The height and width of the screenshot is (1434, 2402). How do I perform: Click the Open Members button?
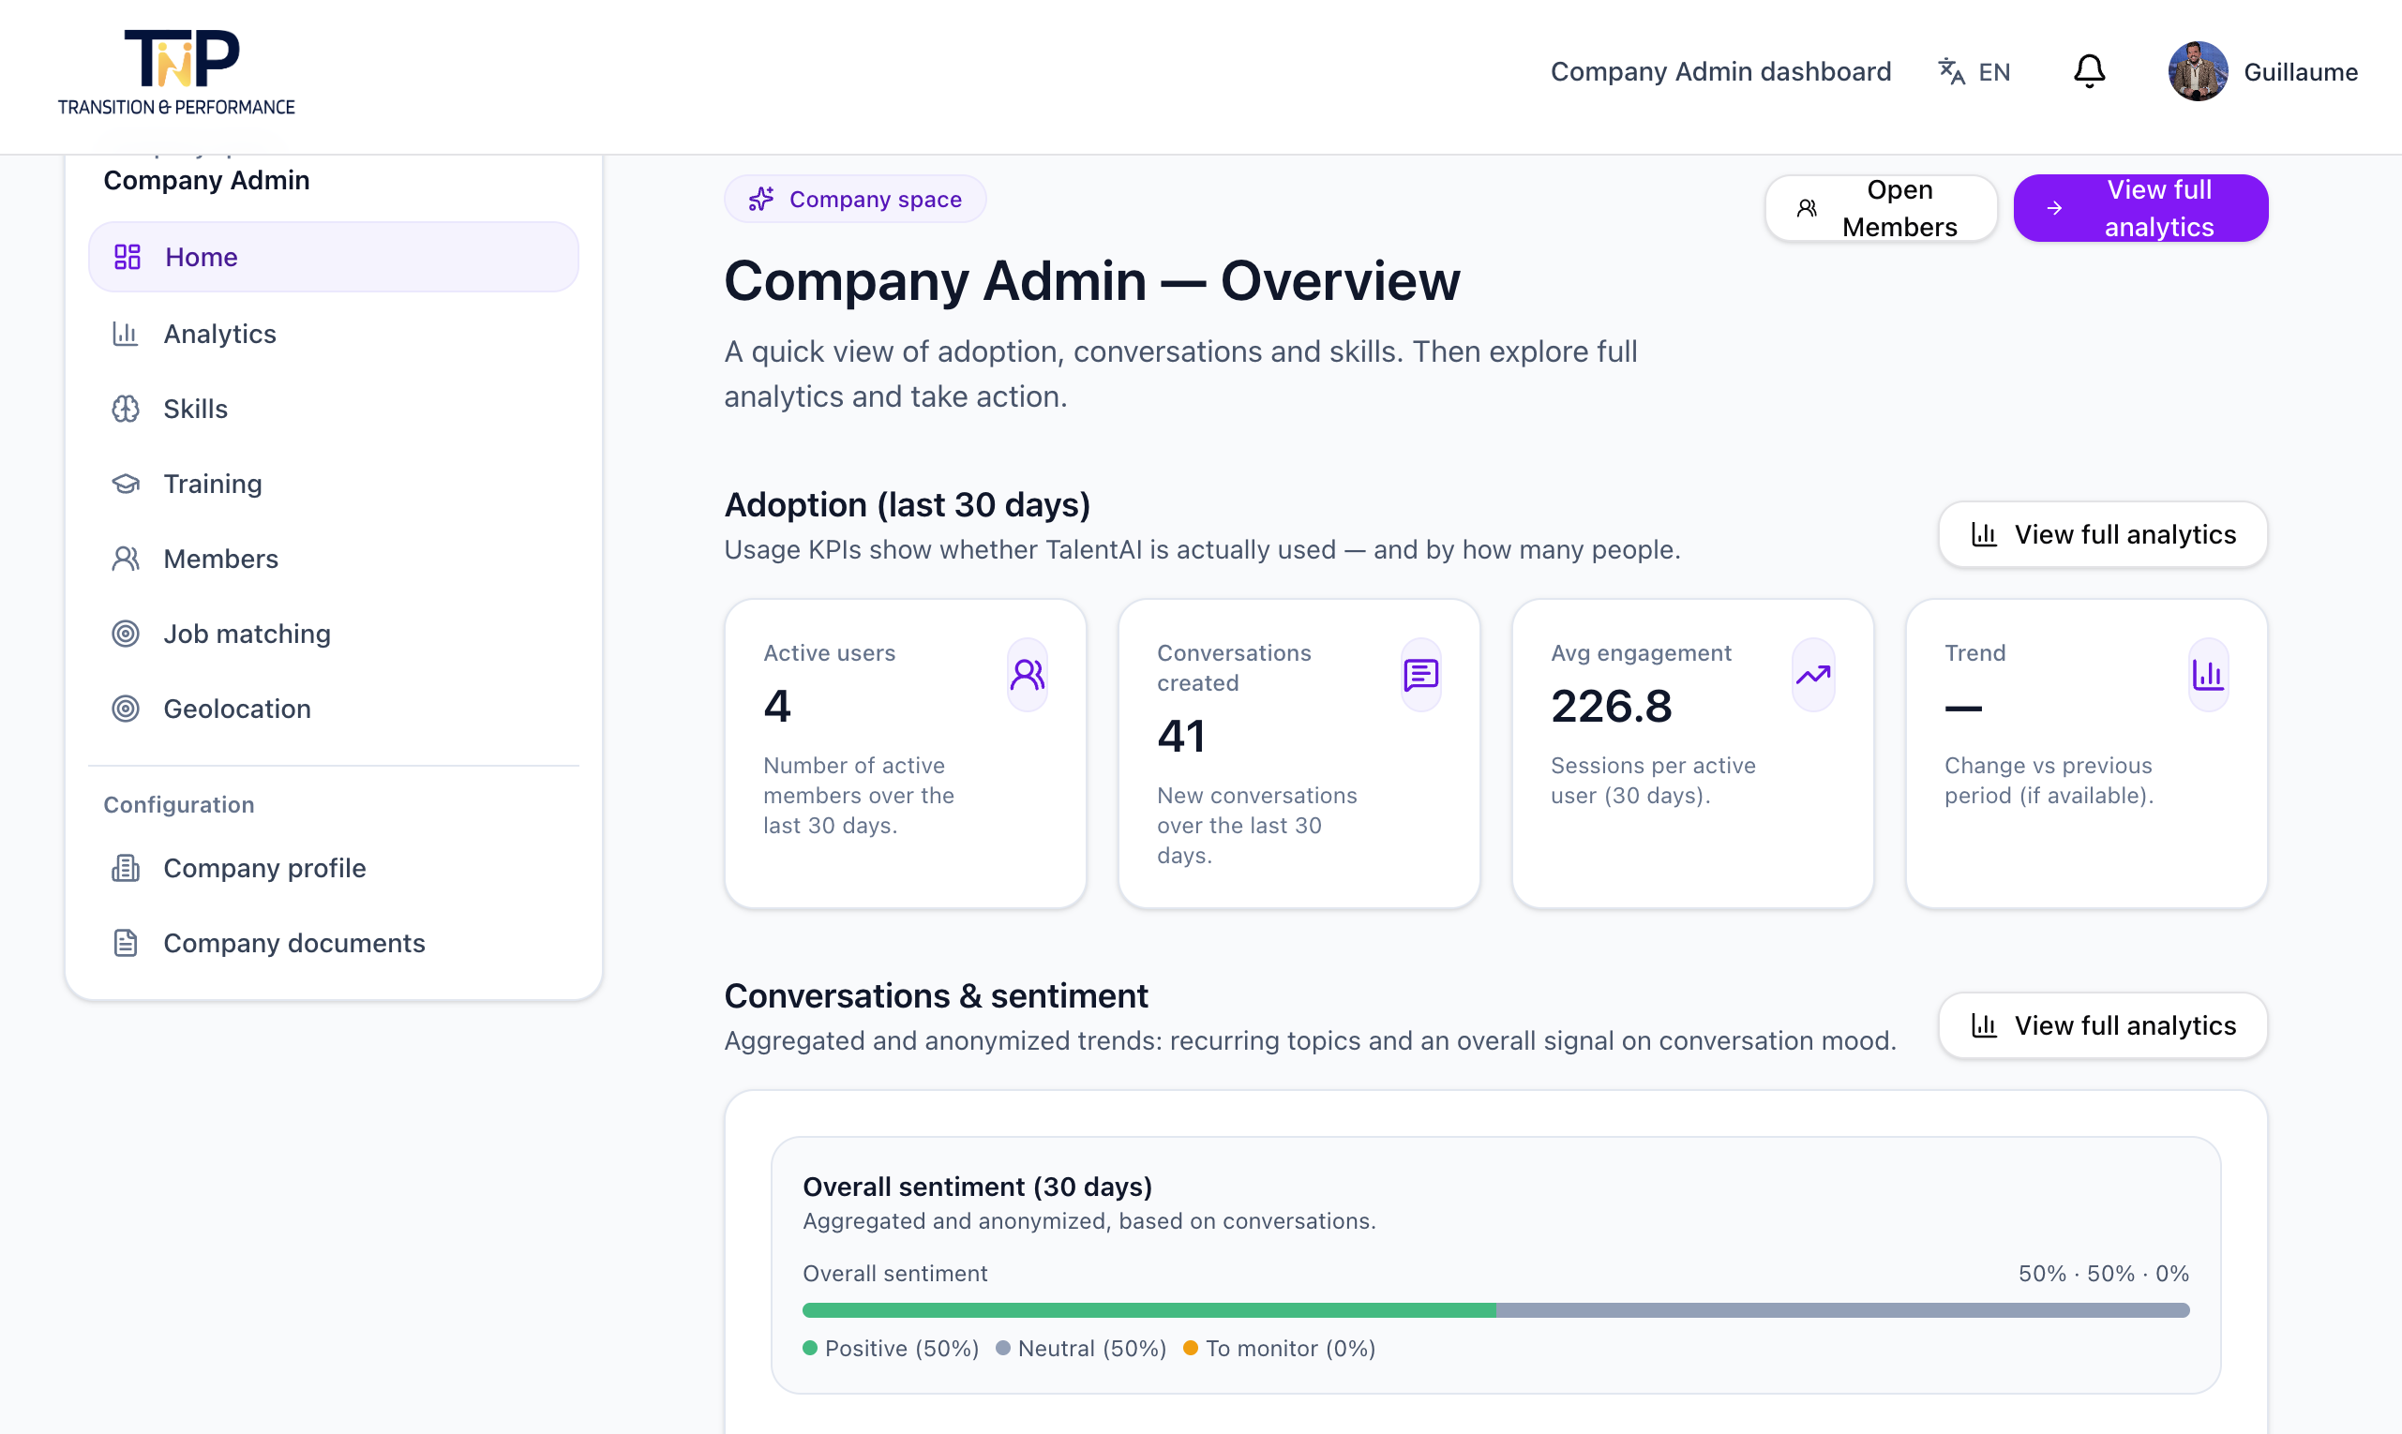point(1880,208)
